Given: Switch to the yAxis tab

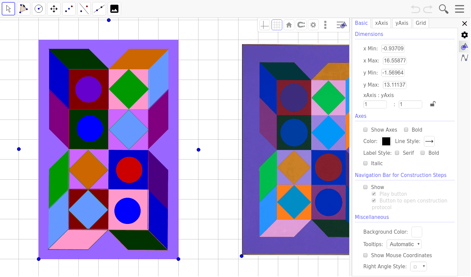Looking at the screenshot, I should click(x=402, y=23).
